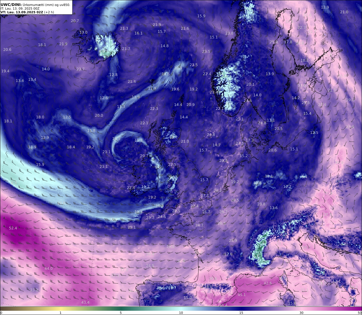Image resolution: width=362 pixels, height=315 pixels.
Task: Click the 15.4 value on the map
Action: 307,113
